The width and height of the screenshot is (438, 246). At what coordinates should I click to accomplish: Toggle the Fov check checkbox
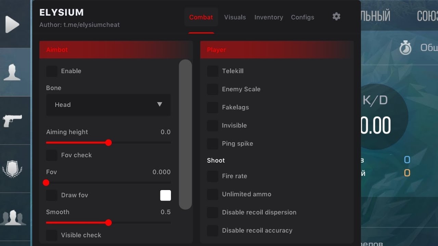(52, 155)
